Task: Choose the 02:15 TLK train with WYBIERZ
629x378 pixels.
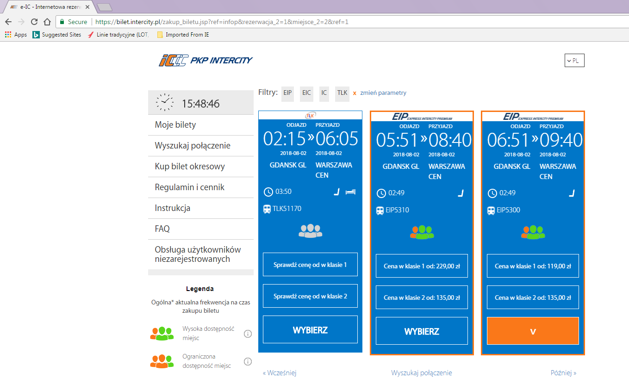Action: tap(310, 329)
